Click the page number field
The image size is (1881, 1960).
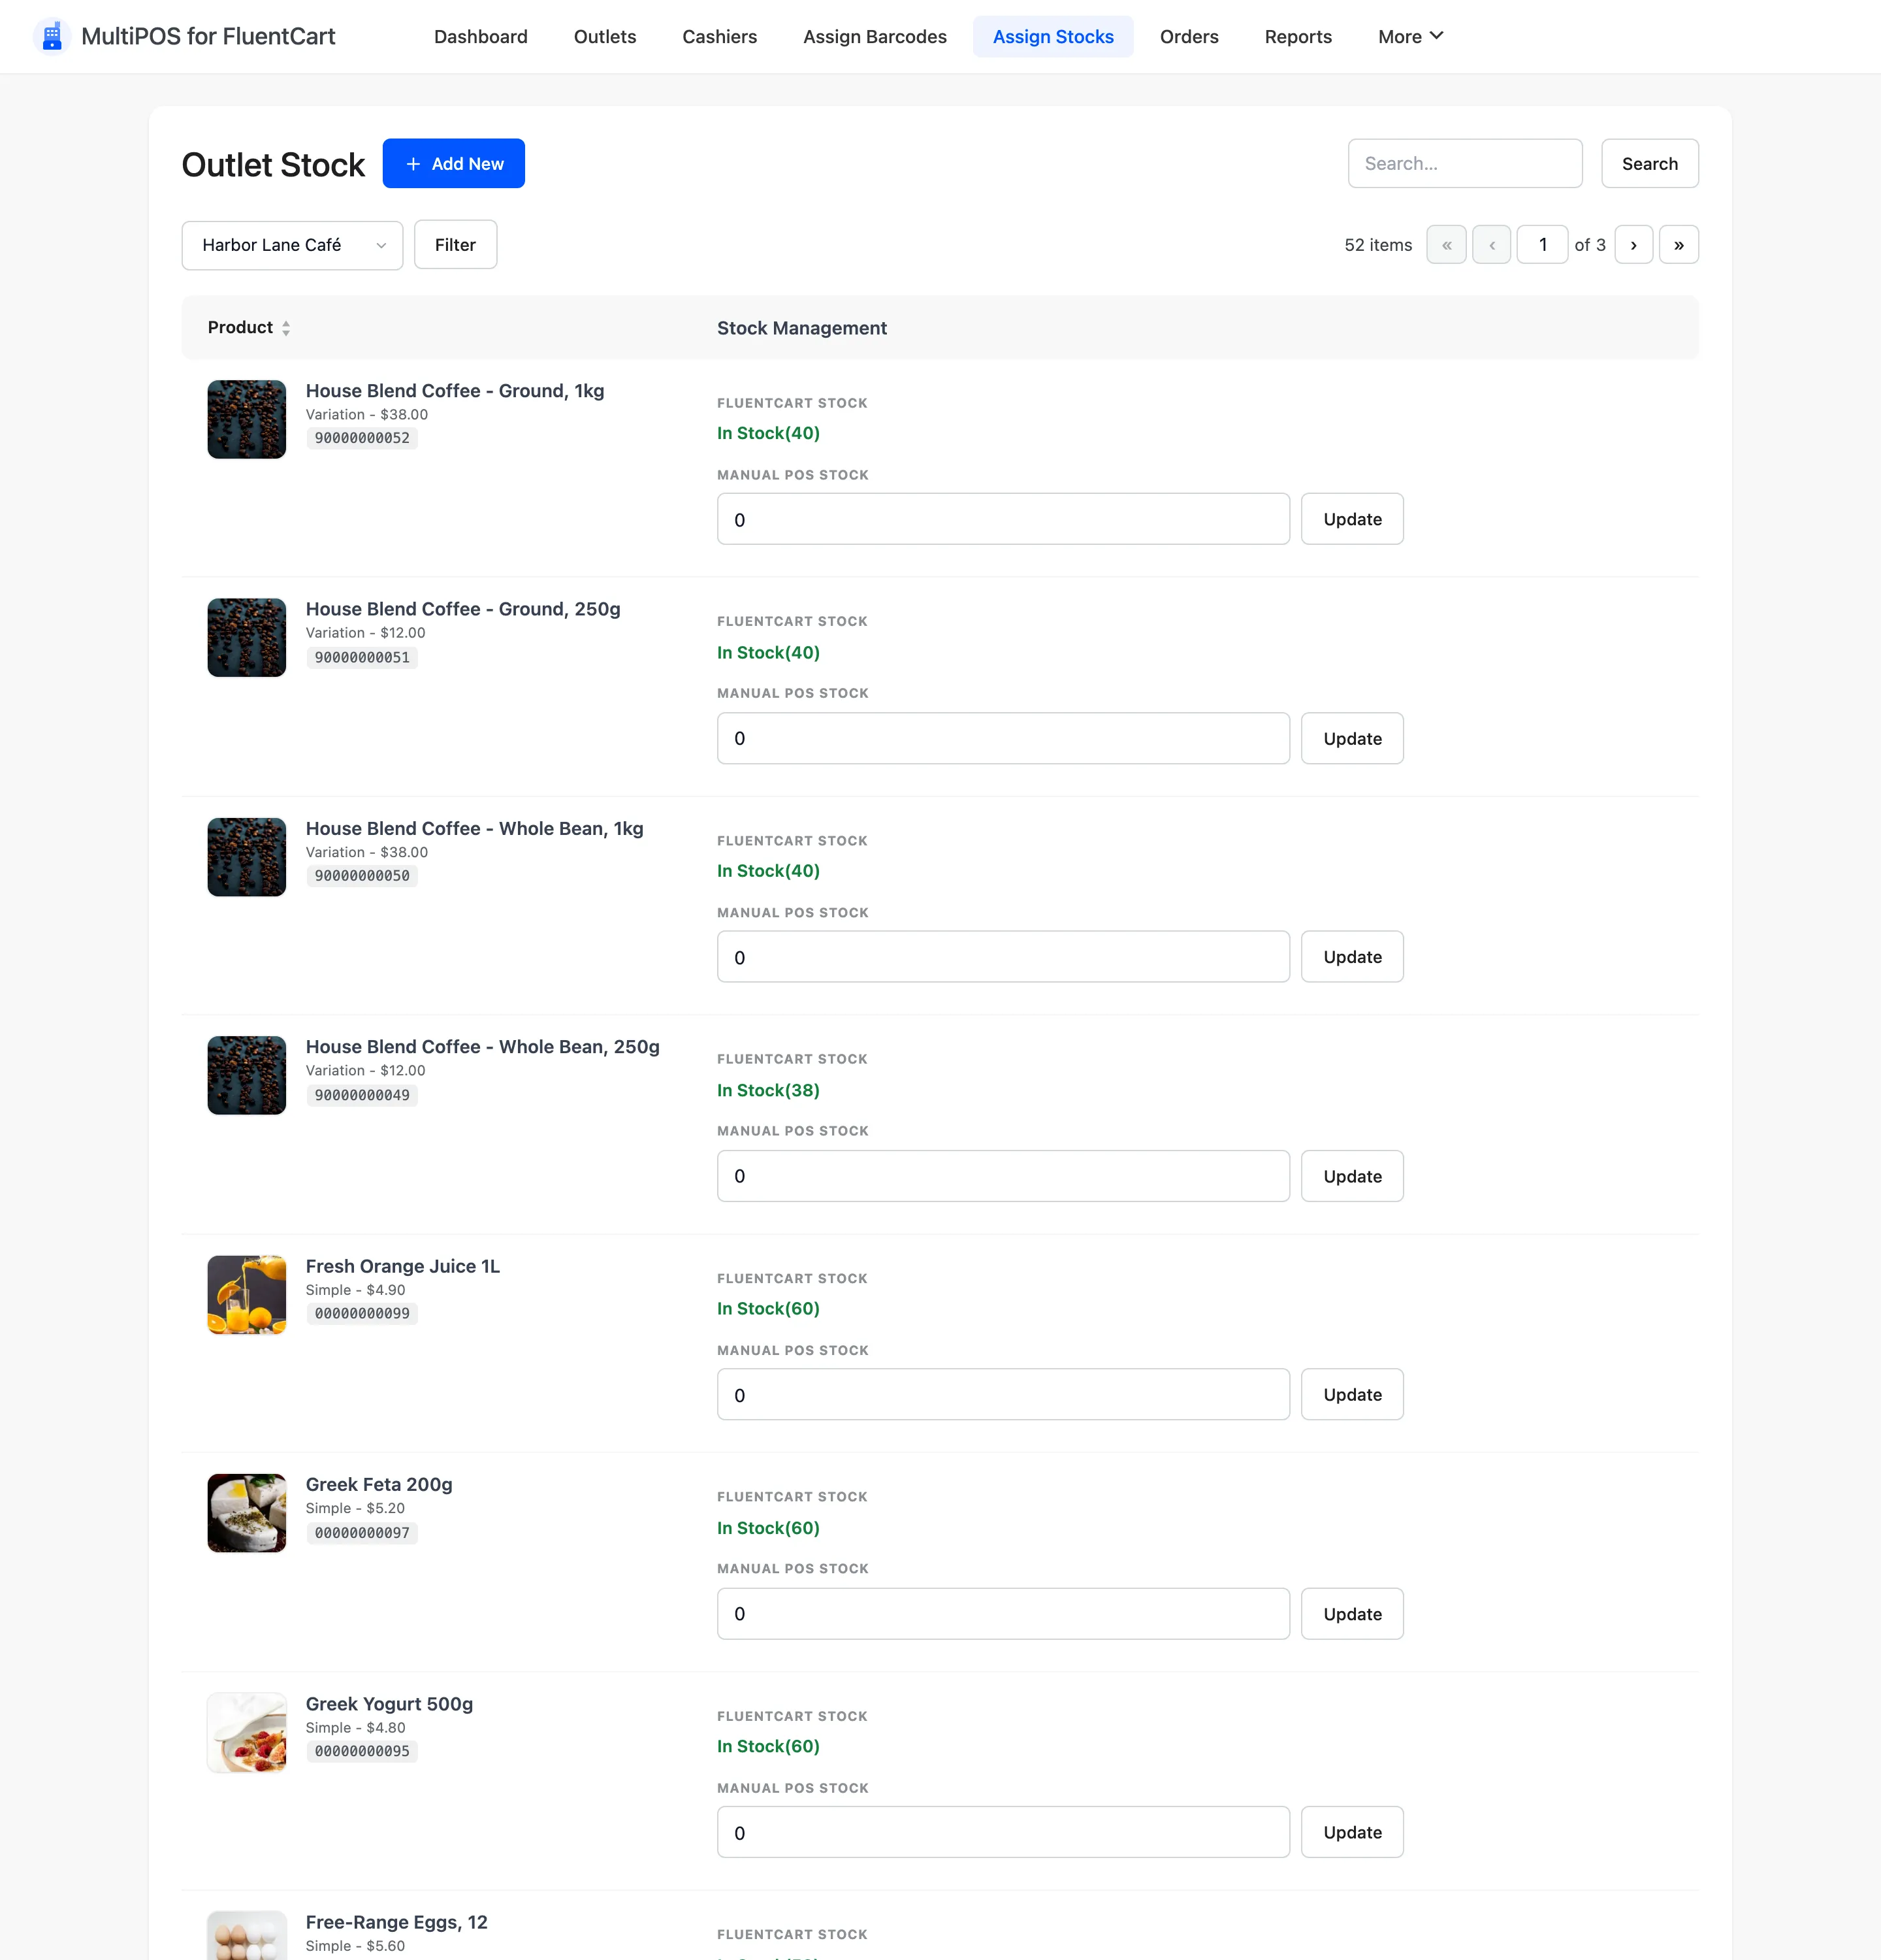[1541, 245]
